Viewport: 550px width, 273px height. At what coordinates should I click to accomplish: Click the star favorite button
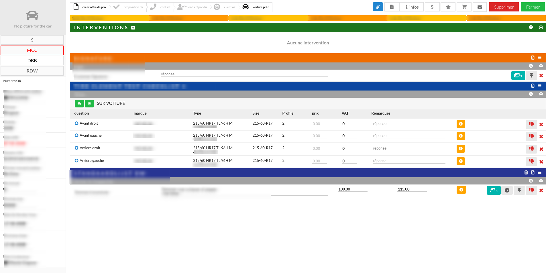448,7
